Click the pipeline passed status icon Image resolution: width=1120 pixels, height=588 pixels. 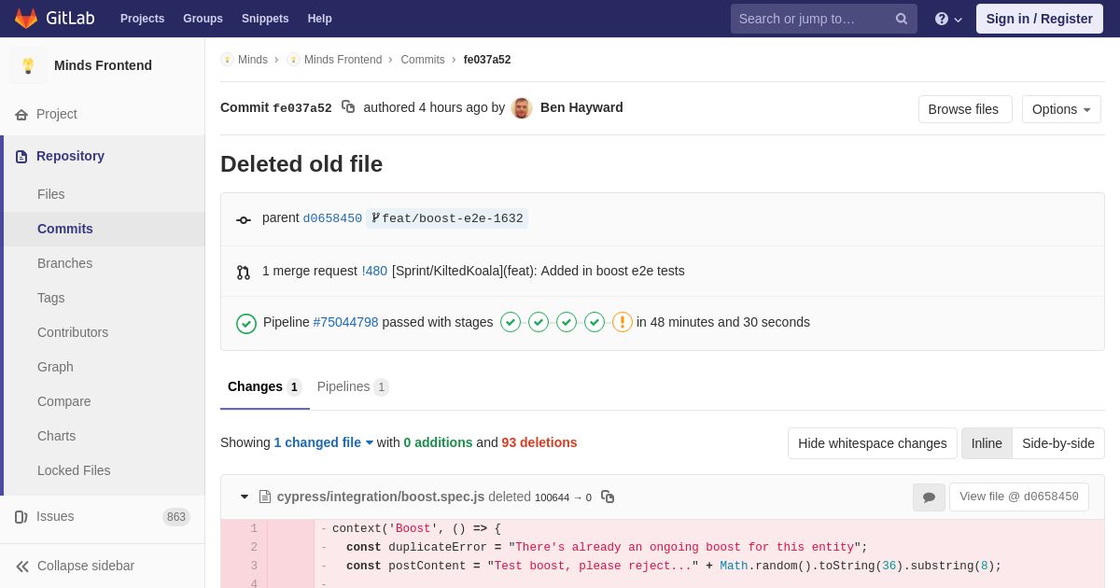pyautogui.click(x=246, y=323)
